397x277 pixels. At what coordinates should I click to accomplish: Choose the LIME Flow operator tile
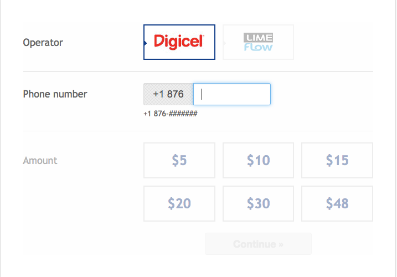(x=258, y=42)
